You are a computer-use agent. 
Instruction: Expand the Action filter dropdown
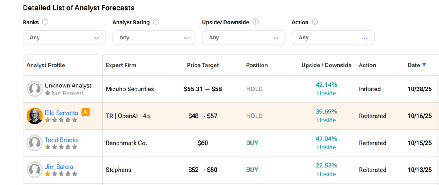[333, 38]
